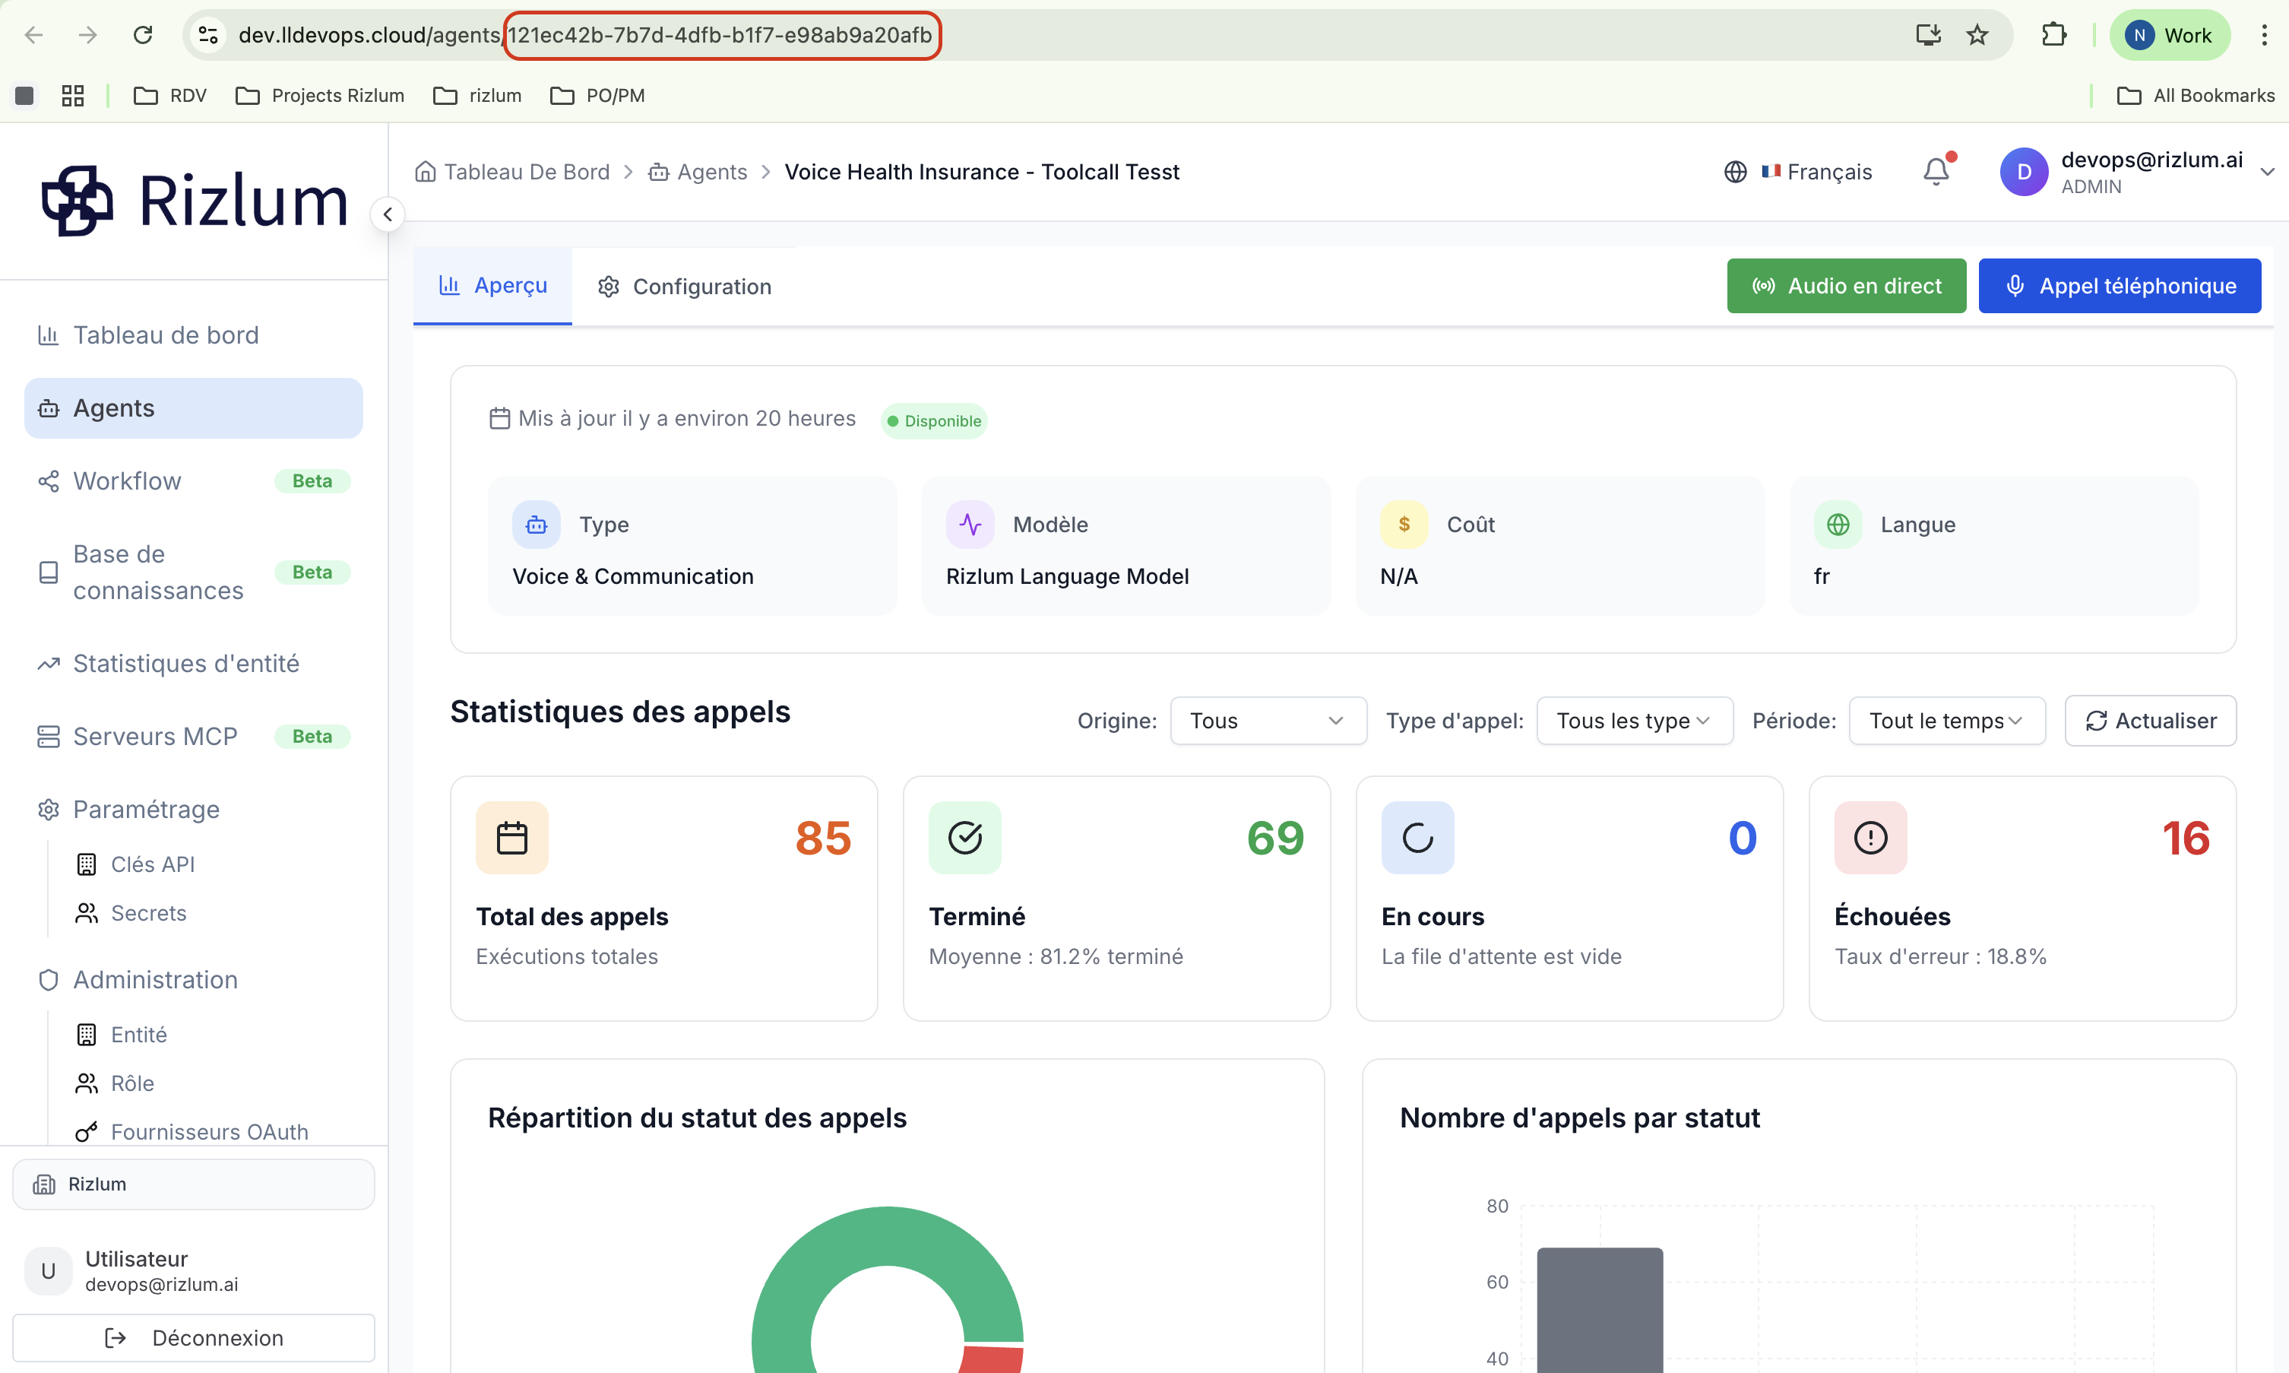Click the spinner icon on En cours card

(x=1418, y=837)
